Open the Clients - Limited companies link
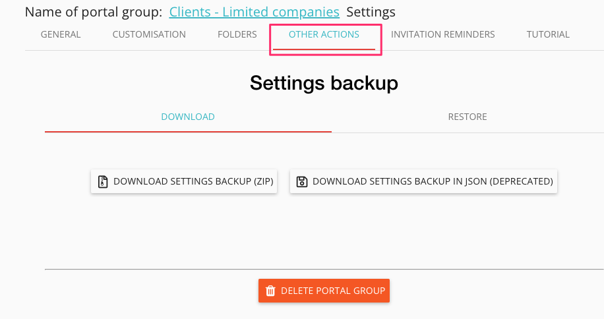Screen dimensions: 604x319 255,12
